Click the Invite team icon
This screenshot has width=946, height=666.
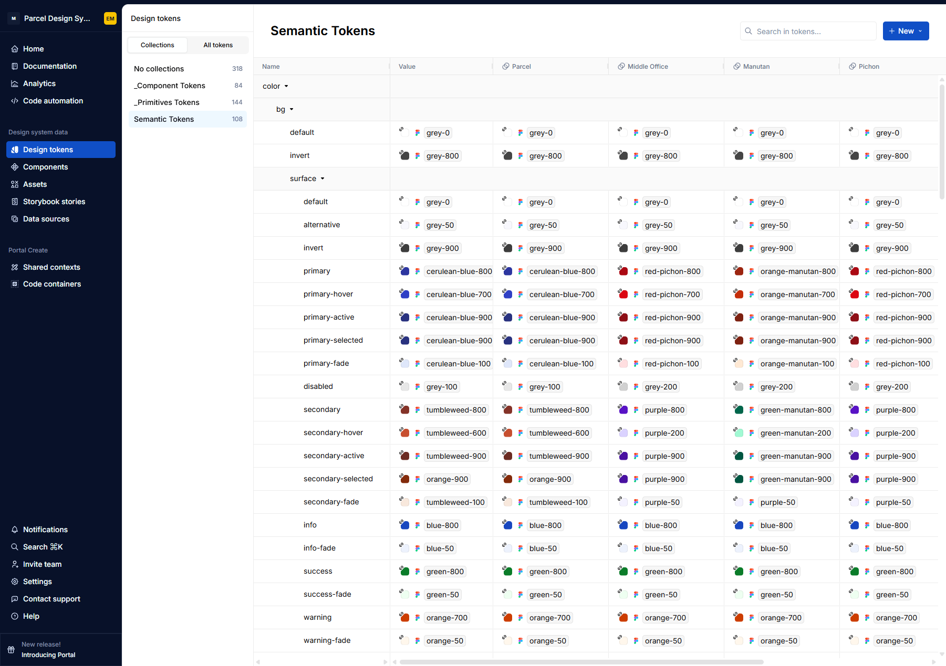(x=15, y=564)
